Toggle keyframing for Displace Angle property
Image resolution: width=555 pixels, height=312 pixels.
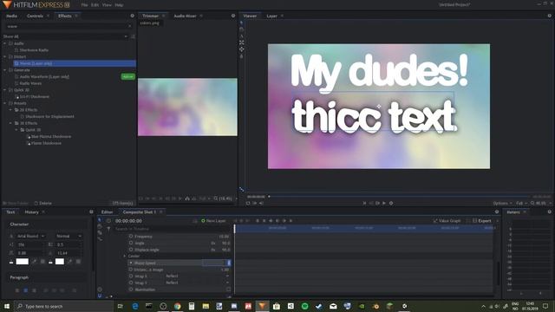click(131, 250)
